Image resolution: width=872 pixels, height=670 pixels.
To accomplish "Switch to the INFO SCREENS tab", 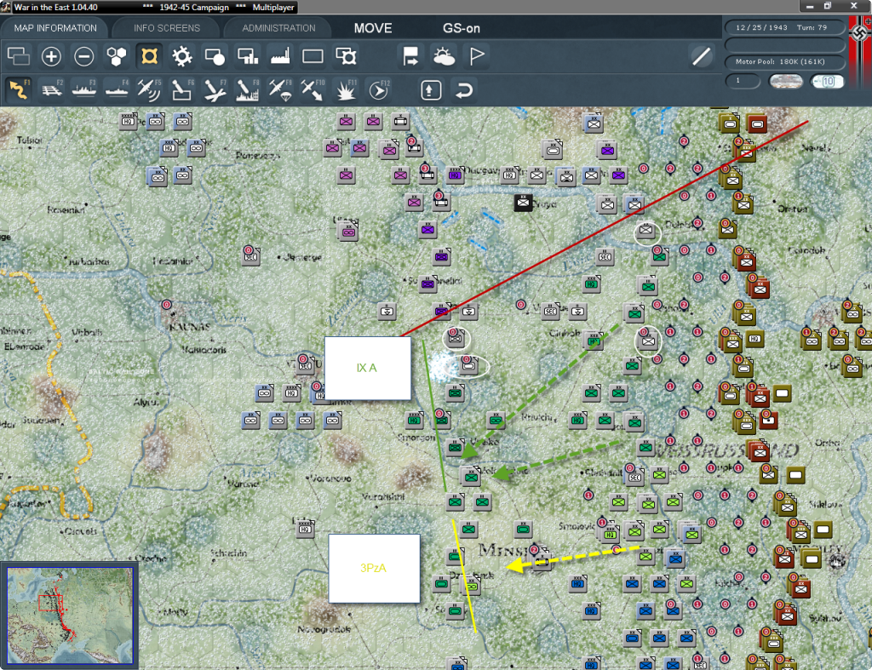I will tap(166, 28).
